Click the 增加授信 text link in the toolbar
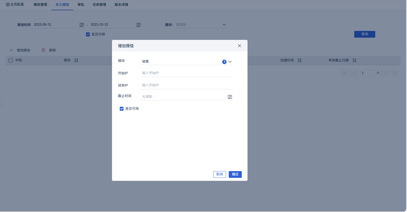The height and width of the screenshot is (212, 407). coord(23,50)
